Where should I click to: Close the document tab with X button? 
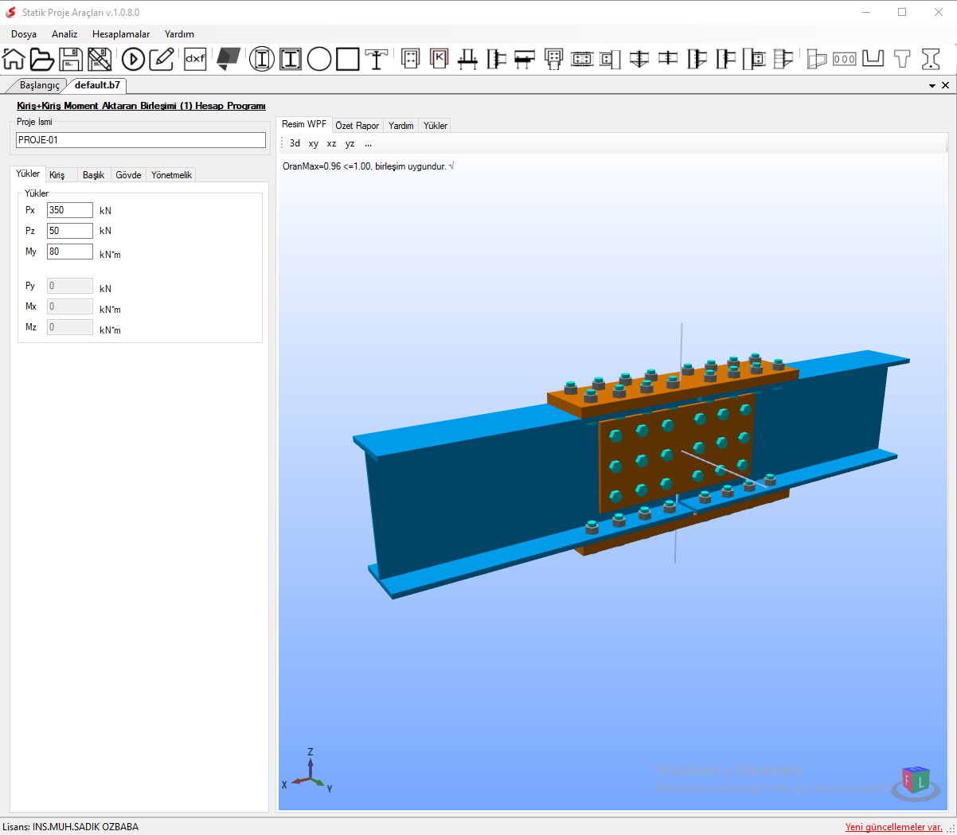click(945, 85)
